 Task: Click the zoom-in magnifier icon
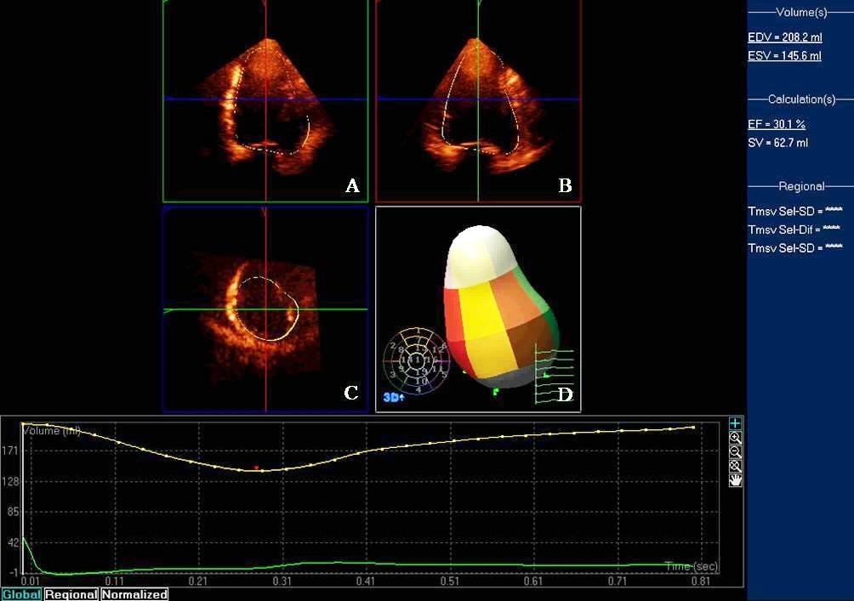(x=735, y=438)
